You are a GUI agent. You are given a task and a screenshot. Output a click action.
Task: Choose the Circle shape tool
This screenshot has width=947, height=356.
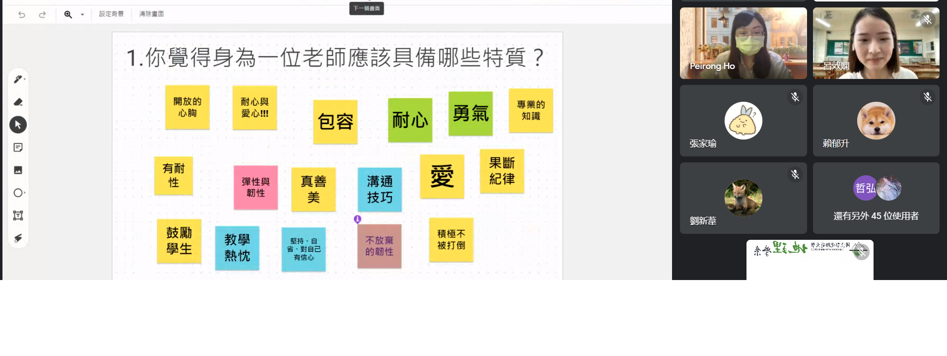pos(18,193)
